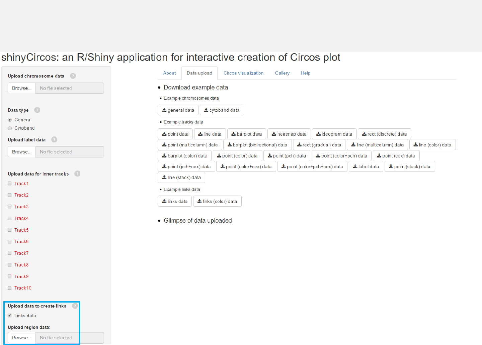This screenshot has width=482, height=345.
Task: Click help icon for inner tracks upload
Action: point(77,174)
